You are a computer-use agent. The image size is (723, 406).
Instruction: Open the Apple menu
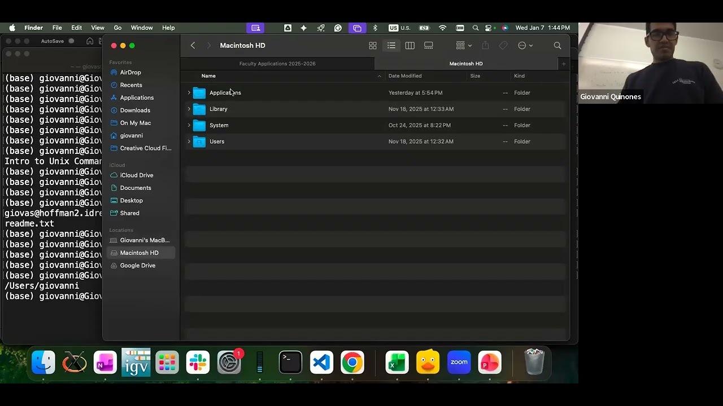pyautogui.click(x=12, y=28)
